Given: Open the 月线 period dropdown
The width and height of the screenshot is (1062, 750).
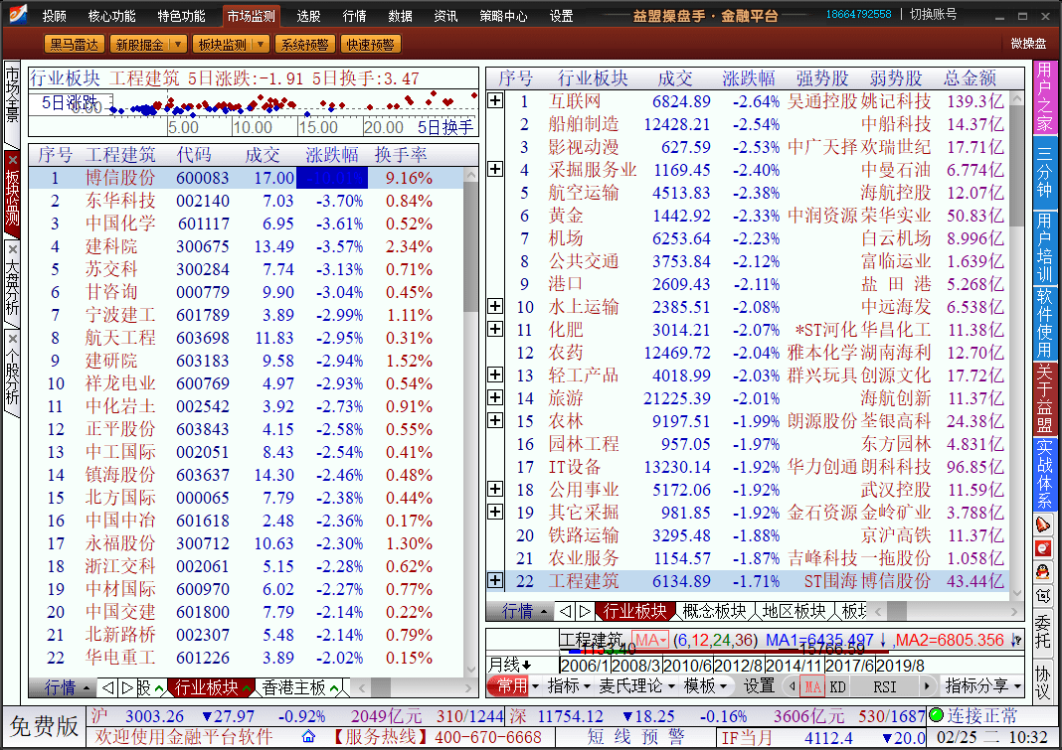Looking at the screenshot, I should (511, 665).
